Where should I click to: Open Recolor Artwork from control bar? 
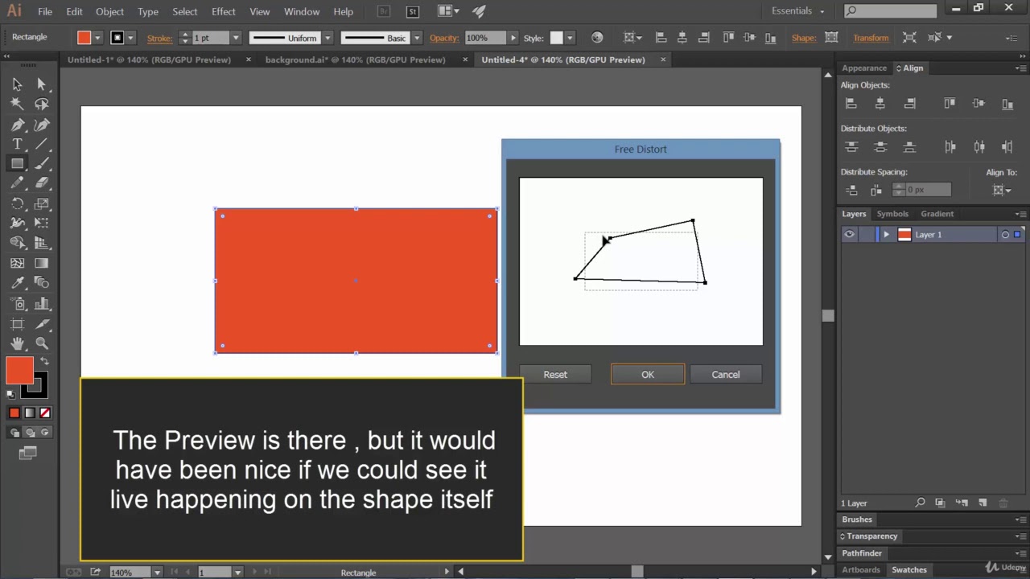coord(597,38)
